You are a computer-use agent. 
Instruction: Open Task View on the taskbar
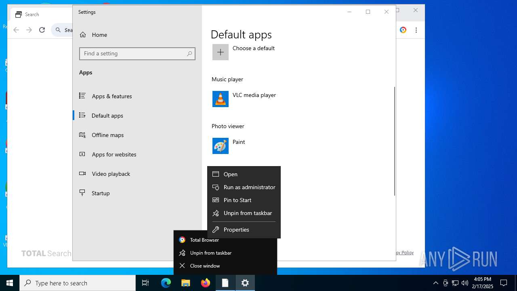(145, 283)
